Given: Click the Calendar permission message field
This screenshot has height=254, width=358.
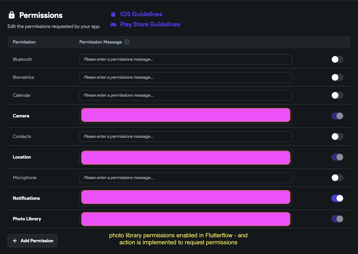Looking at the screenshot, I should click(185, 95).
